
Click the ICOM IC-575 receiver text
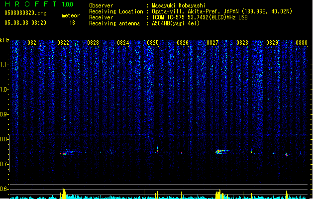pos(200,17)
